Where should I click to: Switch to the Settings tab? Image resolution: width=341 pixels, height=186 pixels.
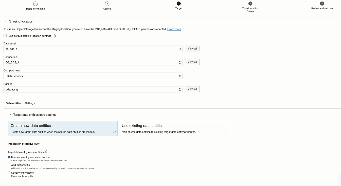[30, 103]
